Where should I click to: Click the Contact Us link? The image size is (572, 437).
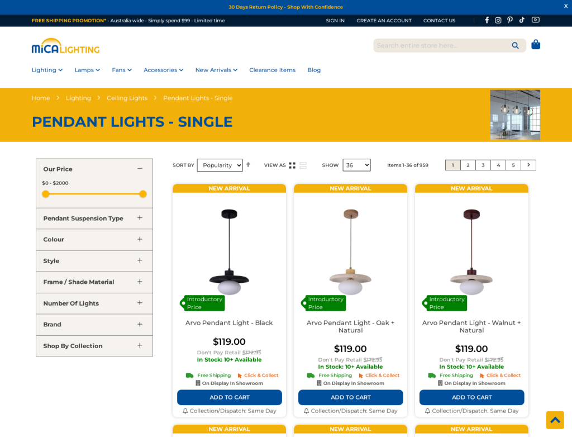[439, 21]
